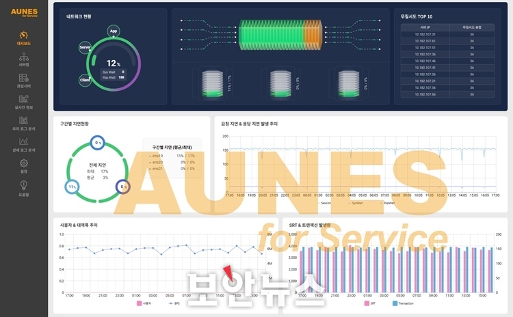The width and height of the screenshot is (513, 317).
Task: Open the 서버맵 server map icon
Action: 23,57
